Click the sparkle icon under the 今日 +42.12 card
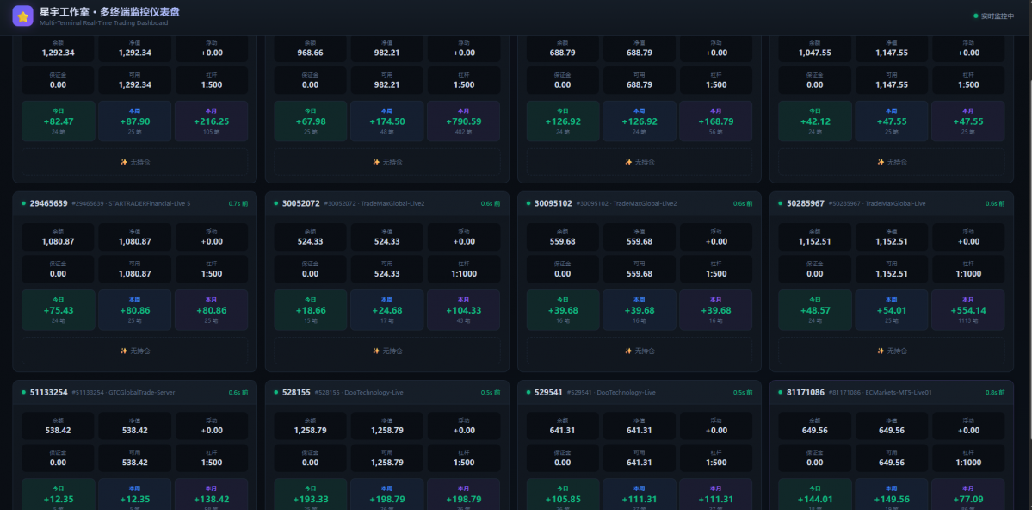The height and width of the screenshot is (510, 1032). pyautogui.click(x=881, y=162)
